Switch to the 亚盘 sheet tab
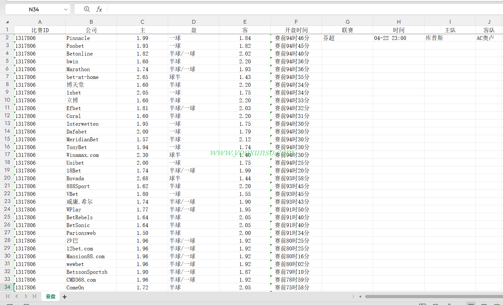503x305 pixels. 51,296
